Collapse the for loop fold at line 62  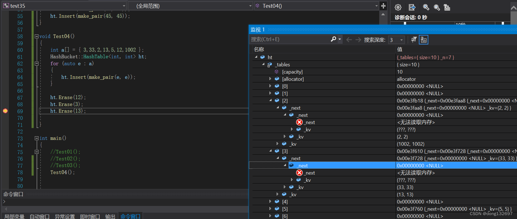[36, 64]
